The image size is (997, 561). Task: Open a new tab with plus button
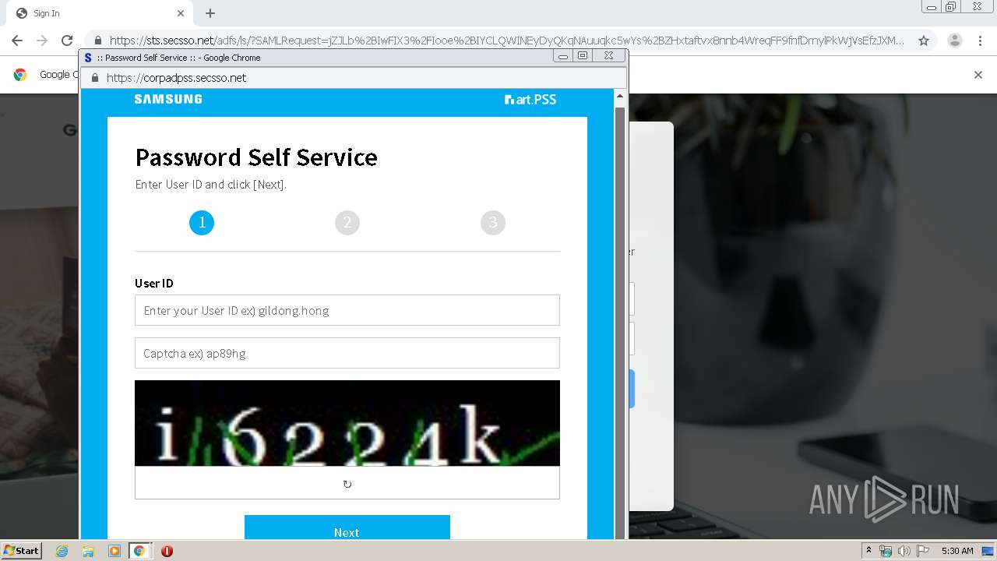coord(210,13)
